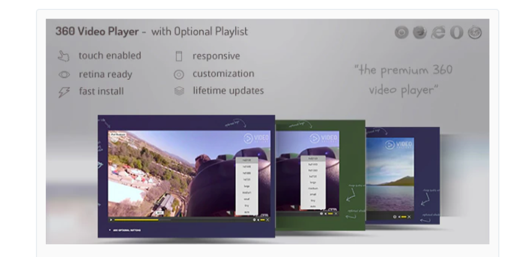This screenshot has height=257, width=527.
Task: Choose hd720 quality in the front player
Action: [x=247, y=180]
